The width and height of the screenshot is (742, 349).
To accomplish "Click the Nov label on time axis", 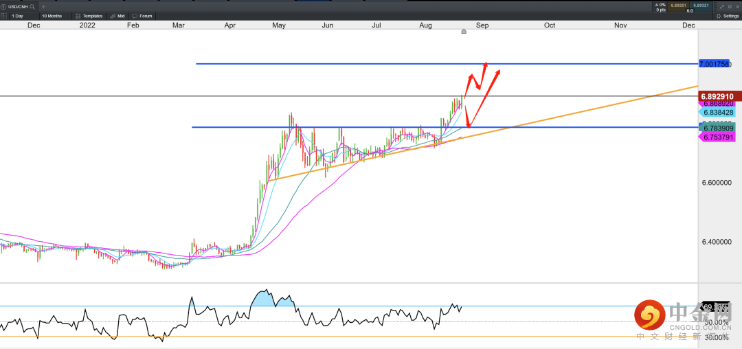I will coord(620,25).
